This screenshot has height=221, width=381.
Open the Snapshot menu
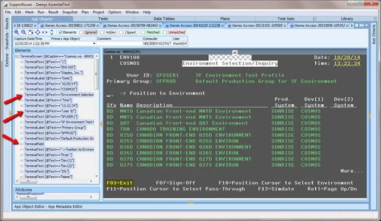click(70, 12)
